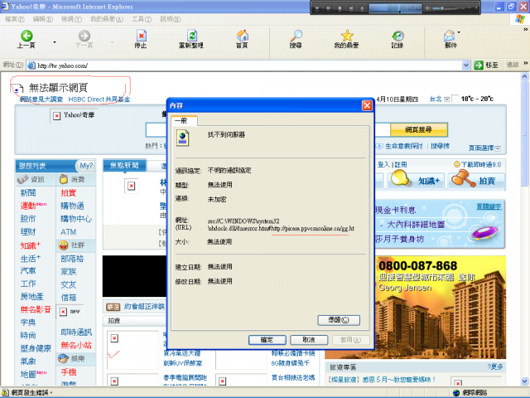
Task: Go back with the 上一頁 arrow icon
Action: (26, 36)
